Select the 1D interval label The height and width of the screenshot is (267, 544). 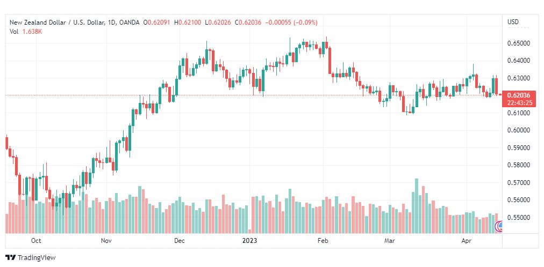click(x=112, y=23)
